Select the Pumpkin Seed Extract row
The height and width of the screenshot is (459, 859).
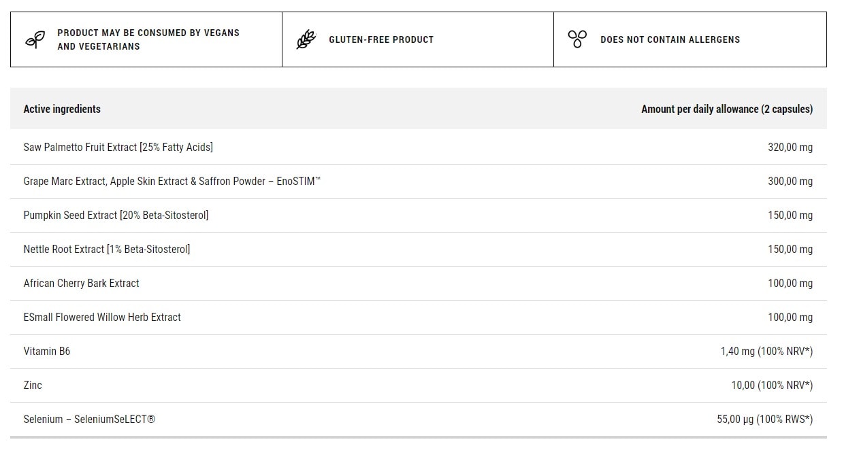coord(419,215)
